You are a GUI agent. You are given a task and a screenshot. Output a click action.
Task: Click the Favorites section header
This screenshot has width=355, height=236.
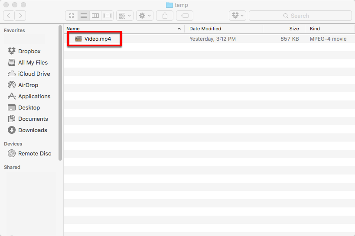coord(14,30)
